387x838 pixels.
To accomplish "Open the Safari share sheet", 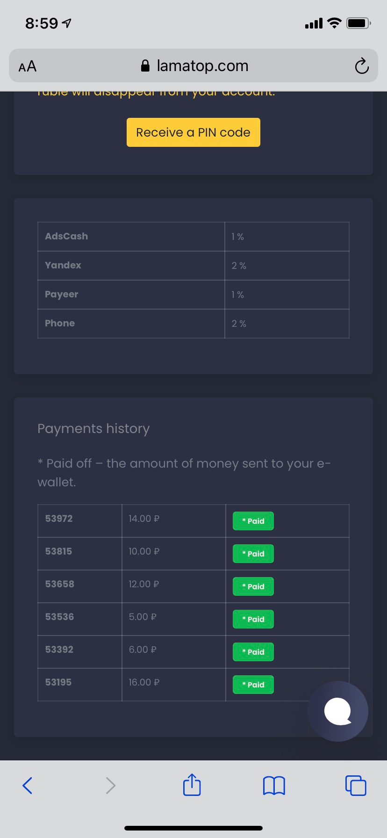I will click(x=192, y=785).
